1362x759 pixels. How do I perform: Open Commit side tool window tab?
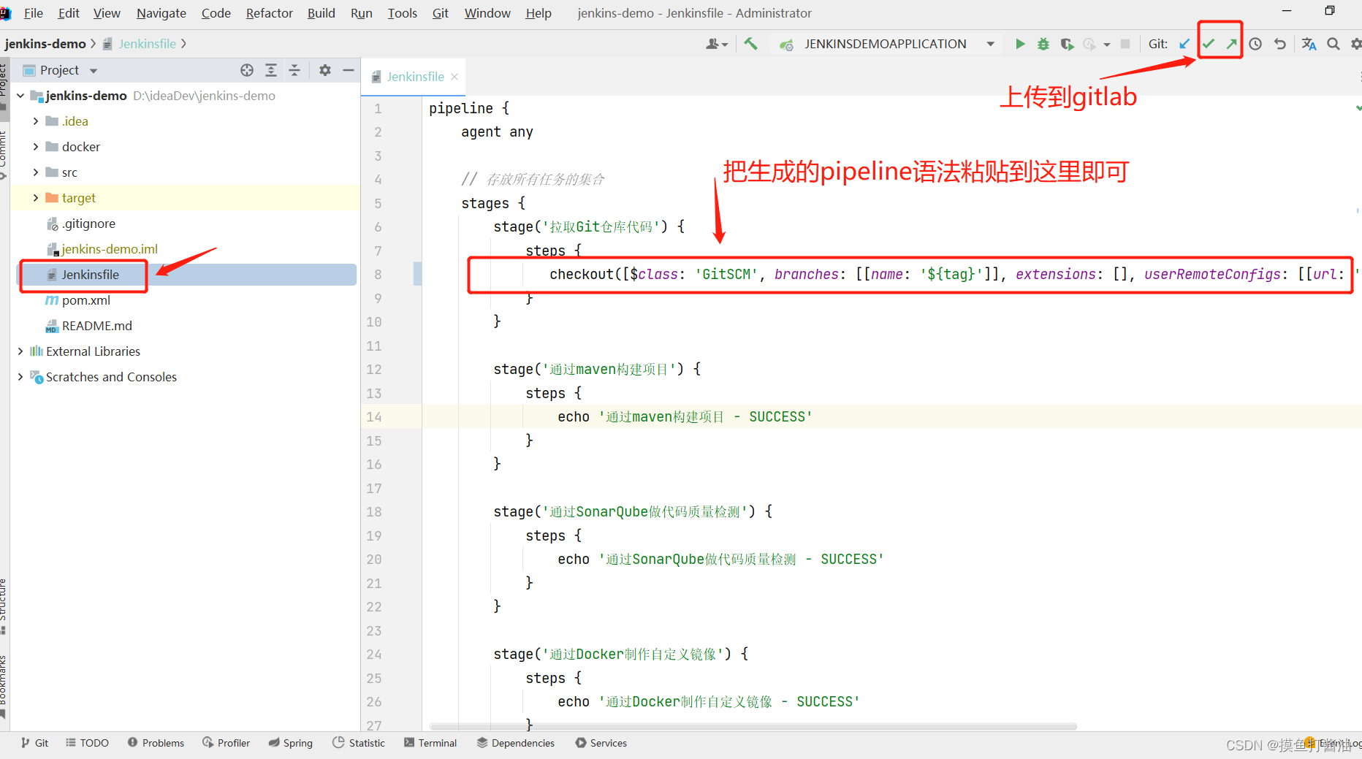point(4,156)
